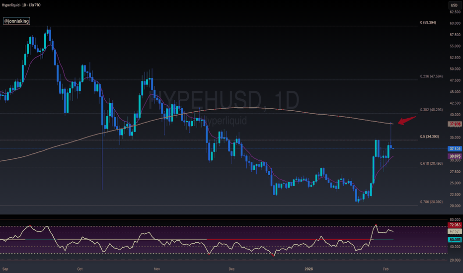Click the Sep label on time axis
Image resolution: width=463 pixels, height=273 pixels.
coord(5,269)
